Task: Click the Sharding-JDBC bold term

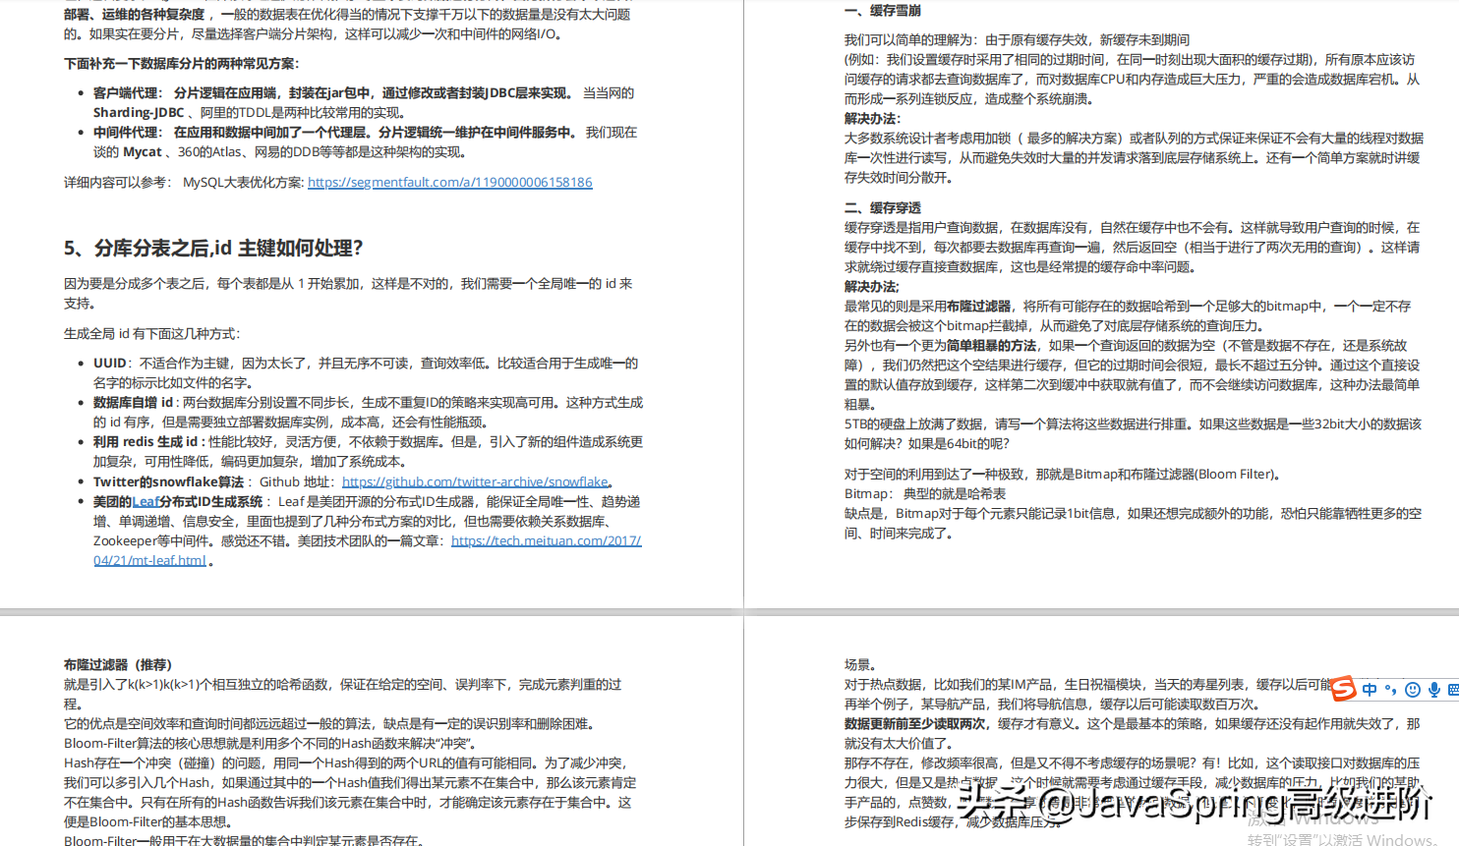Action: click(x=139, y=112)
